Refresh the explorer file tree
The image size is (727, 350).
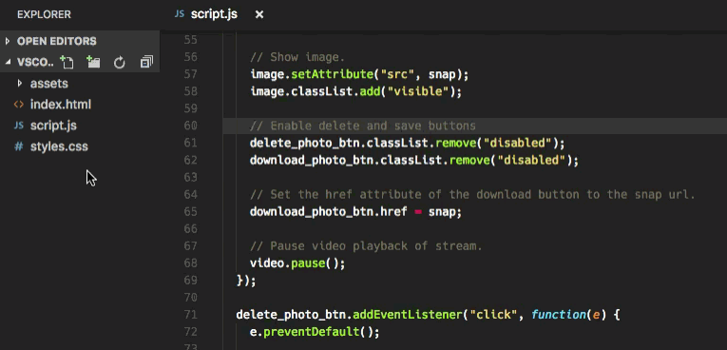(x=120, y=62)
